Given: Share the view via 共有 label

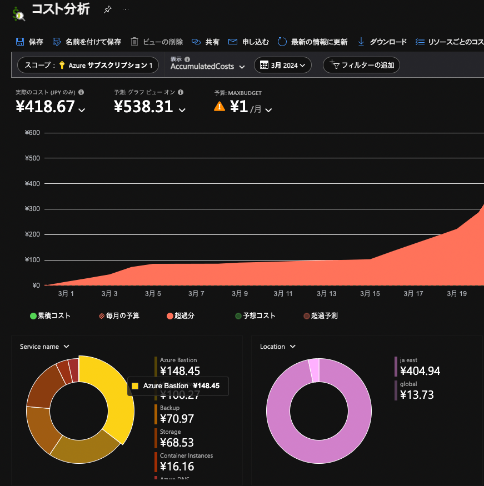Looking at the screenshot, I should pos(212,42).
